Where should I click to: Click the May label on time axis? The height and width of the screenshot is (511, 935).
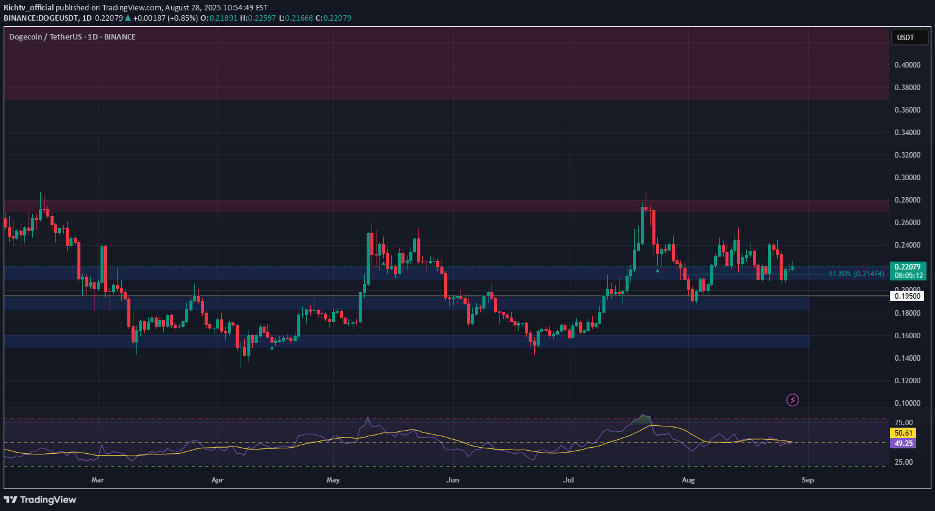pos(333,480)
